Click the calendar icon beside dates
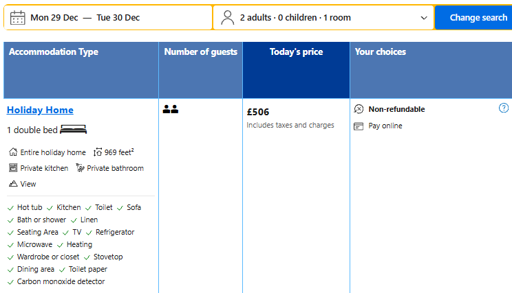Screen dimensions: 512x293 [18, 17]
